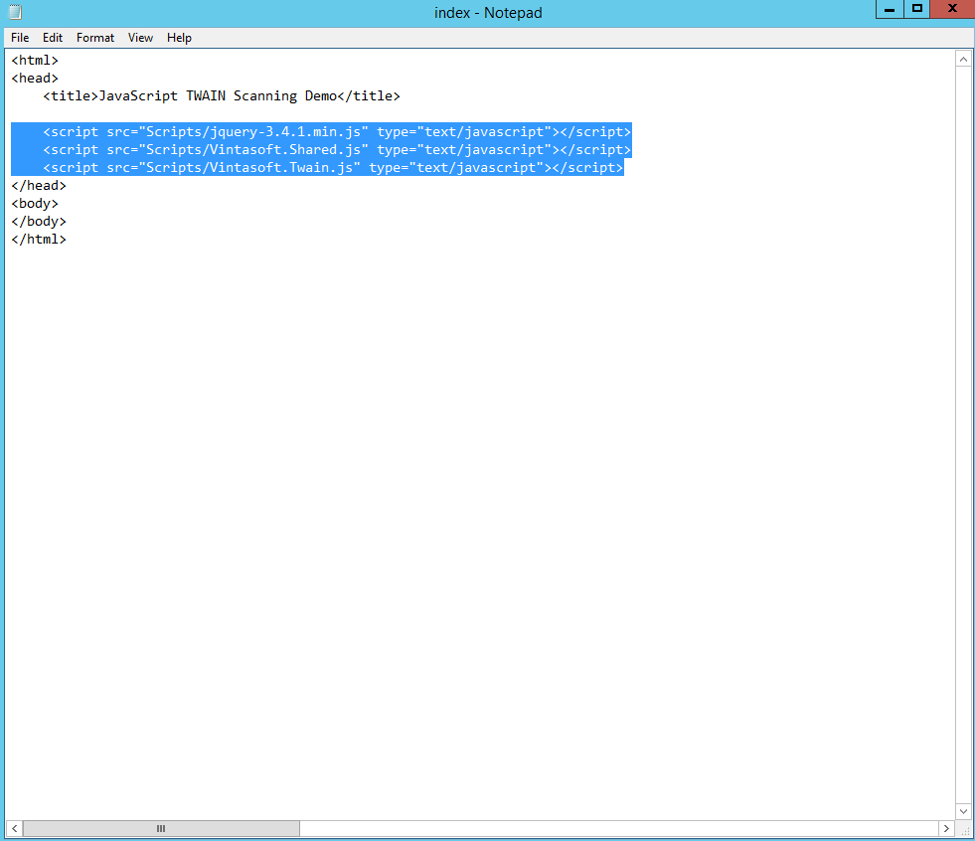Minimize the Notepad window
The image size is (975, 841).
click(888, 10)
